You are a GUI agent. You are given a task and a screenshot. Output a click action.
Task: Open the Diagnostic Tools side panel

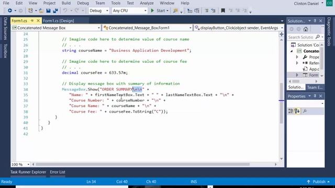coord(329,31)
